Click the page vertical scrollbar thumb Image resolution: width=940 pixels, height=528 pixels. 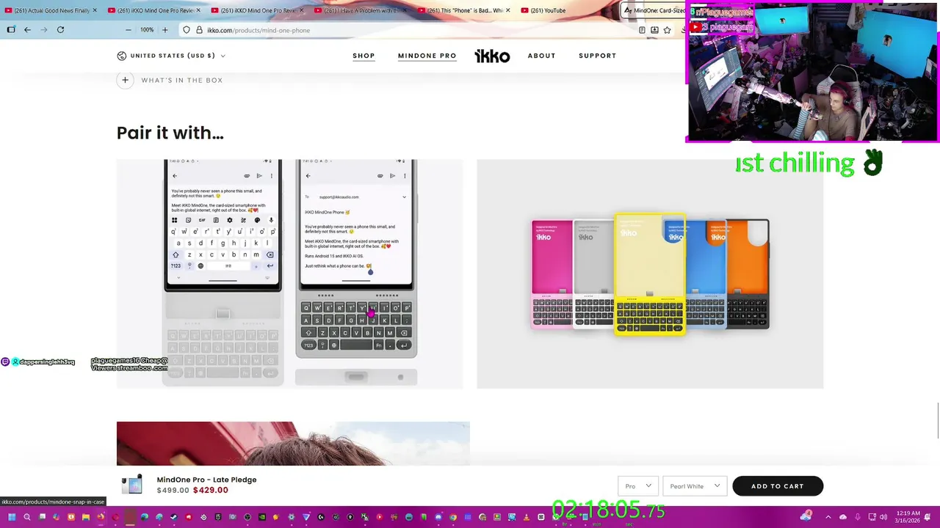click(937, 422)
